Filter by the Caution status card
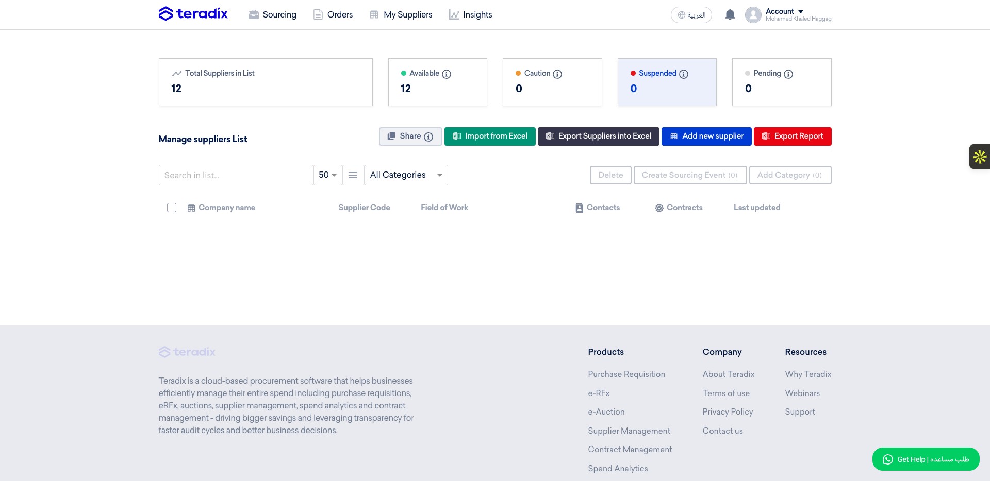 pos(552,82)
